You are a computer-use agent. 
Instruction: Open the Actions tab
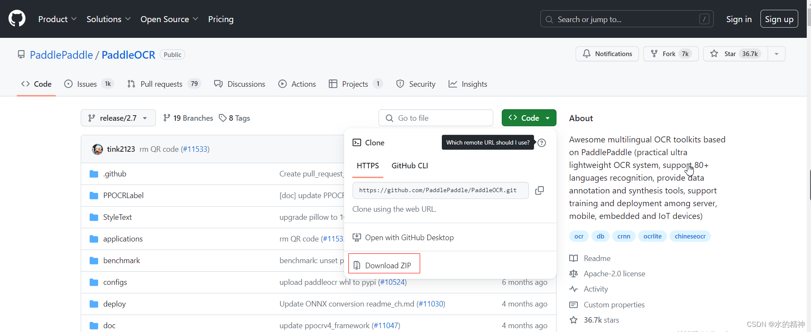(297, 84)
